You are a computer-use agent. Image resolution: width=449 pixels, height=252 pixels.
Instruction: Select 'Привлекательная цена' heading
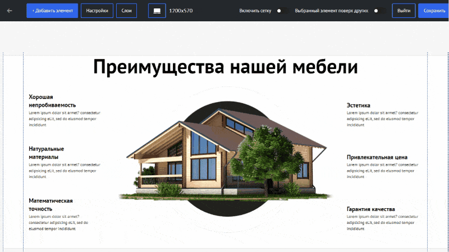click(377, 157)
